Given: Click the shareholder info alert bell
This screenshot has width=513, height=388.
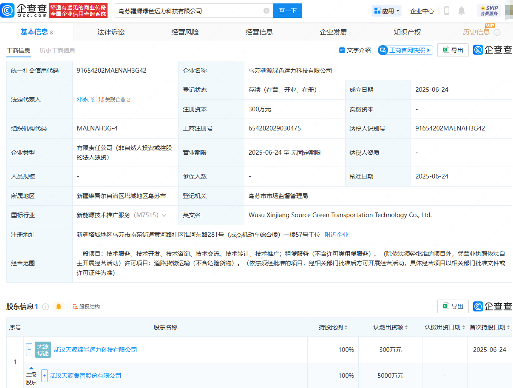Looking at the screenshot, I should tap(59, 306).
